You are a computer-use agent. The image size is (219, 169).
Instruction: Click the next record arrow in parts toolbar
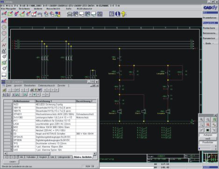[x=53, y=90]
